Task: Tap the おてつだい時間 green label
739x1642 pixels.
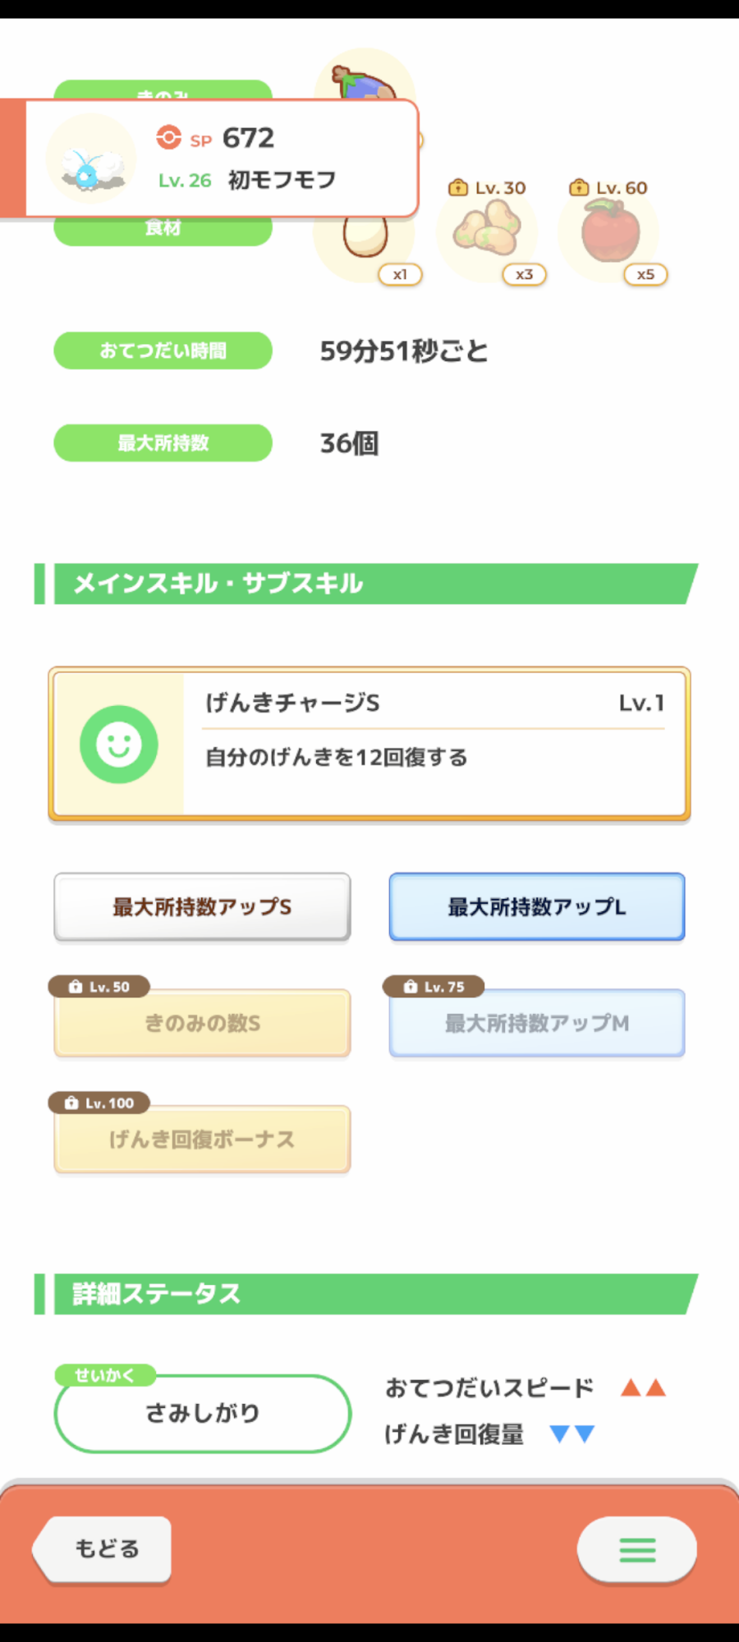Action: tap(163, 351)
